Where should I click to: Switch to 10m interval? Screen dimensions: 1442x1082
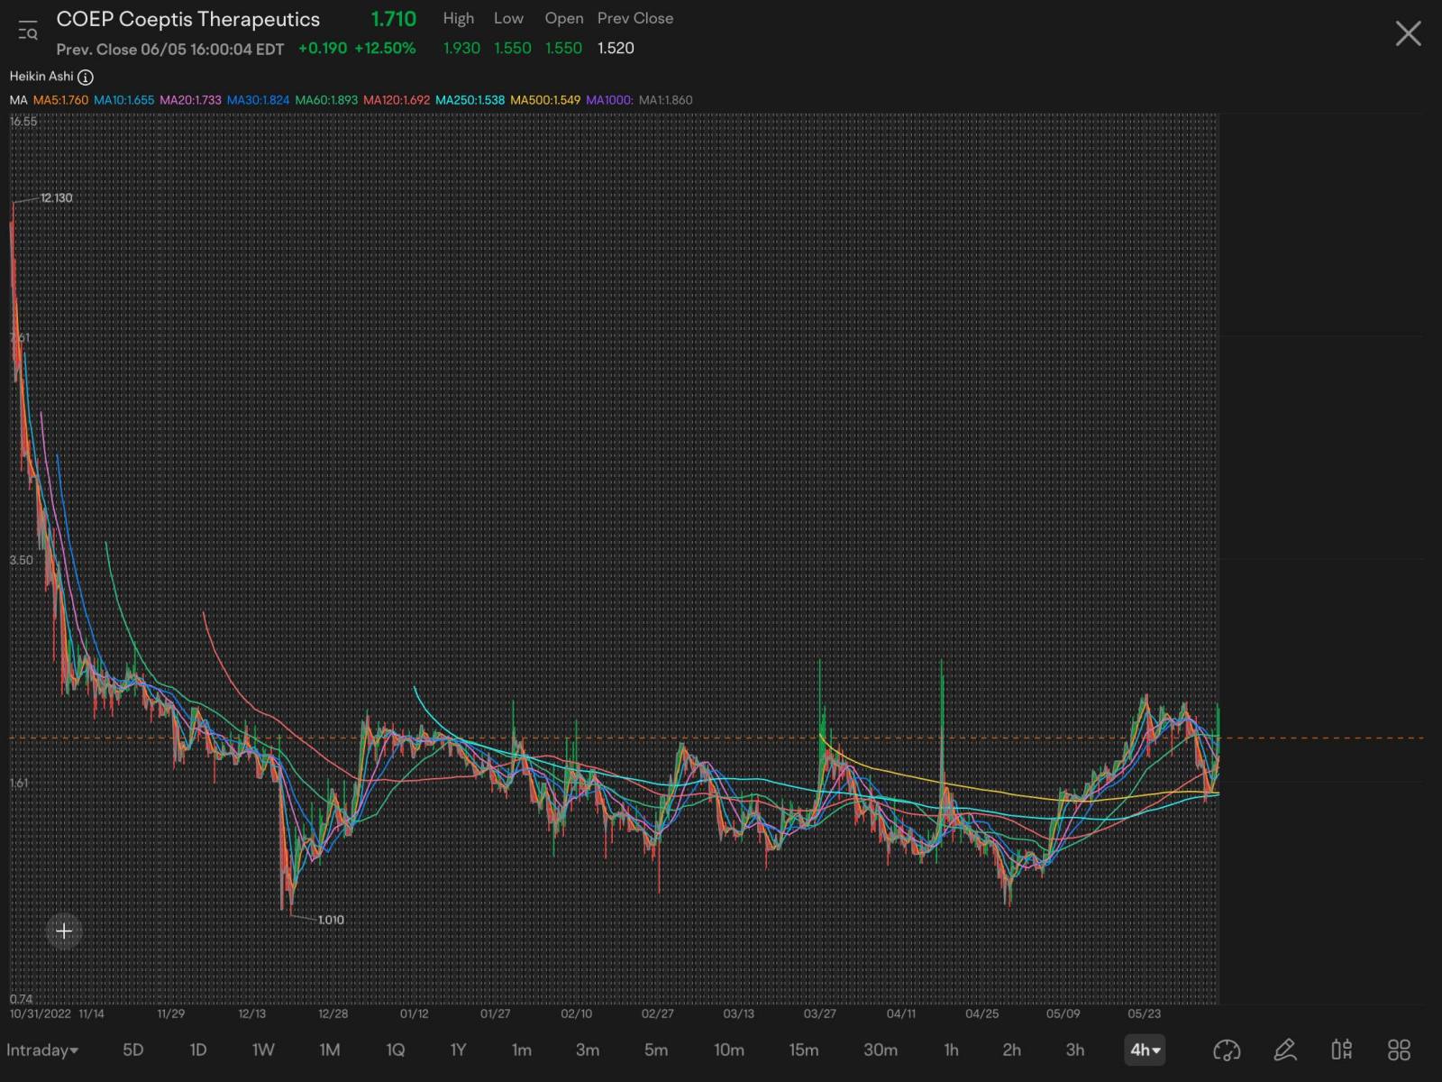729,1050
